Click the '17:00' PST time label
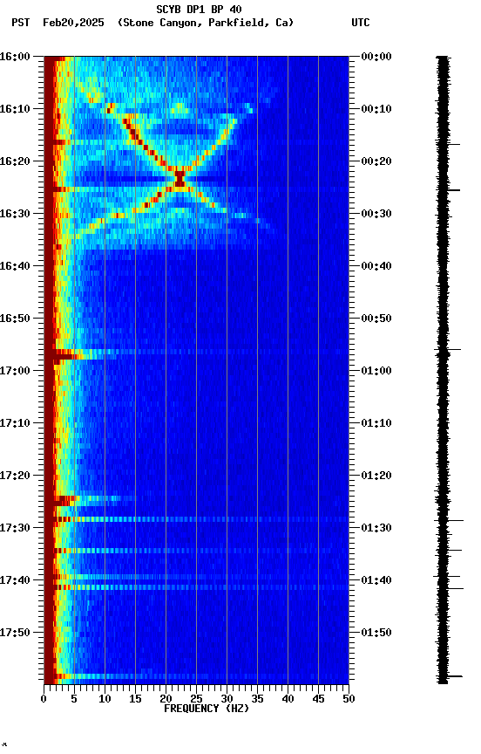This screenshot has width=481, height=754. pos(15,371)
